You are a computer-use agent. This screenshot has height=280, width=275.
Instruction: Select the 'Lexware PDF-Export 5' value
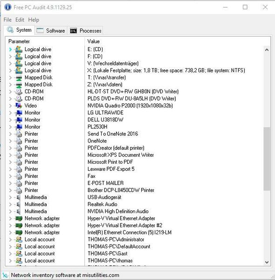click(111, 169)
